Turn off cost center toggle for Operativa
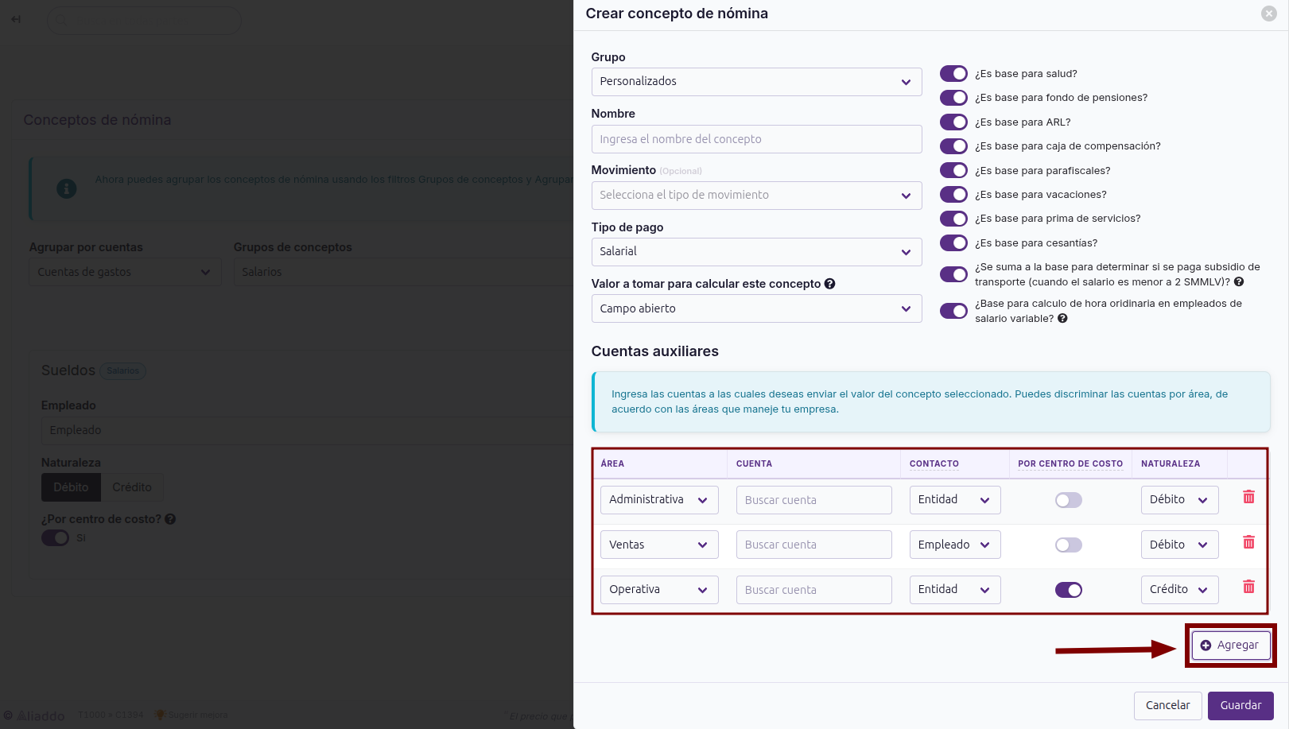The width and height of the screenshot is (1289, 729). (x=1068, y=590)
